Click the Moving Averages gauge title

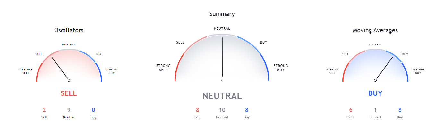coord(375,30)
